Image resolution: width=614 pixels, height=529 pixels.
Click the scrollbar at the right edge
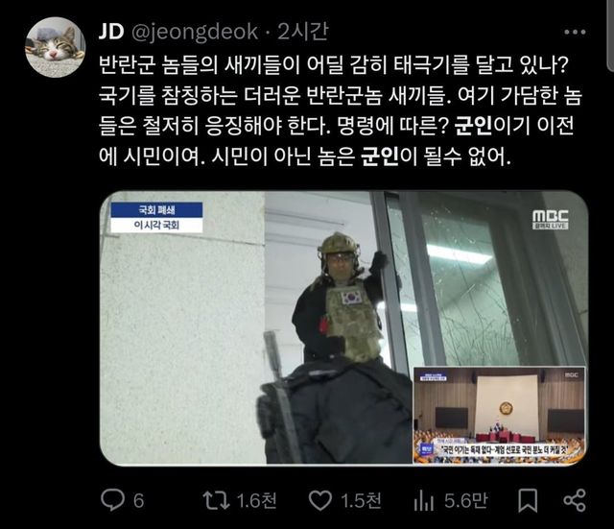610,36
